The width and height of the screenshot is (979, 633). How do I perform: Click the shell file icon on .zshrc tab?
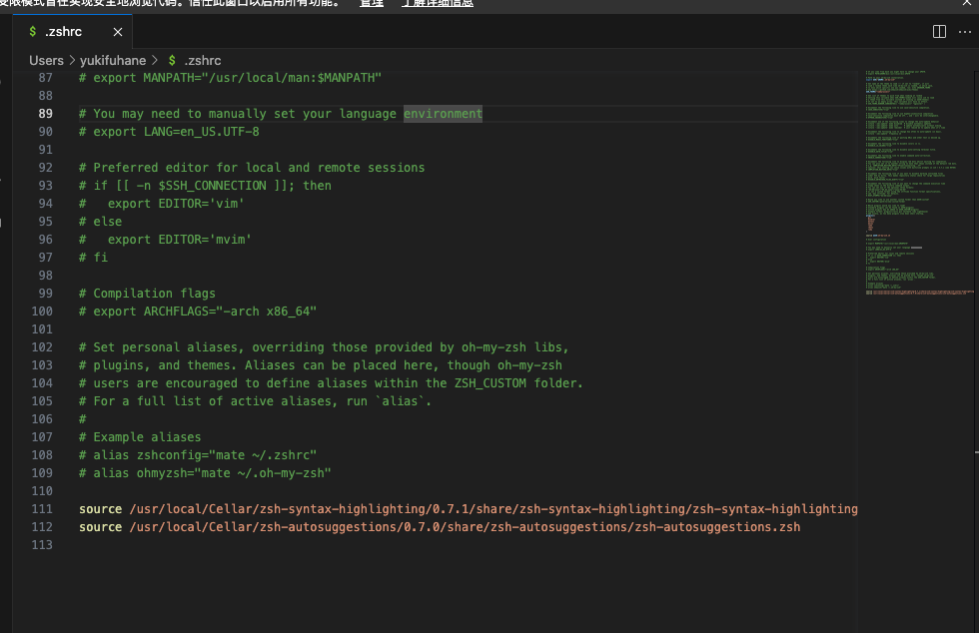33,32
